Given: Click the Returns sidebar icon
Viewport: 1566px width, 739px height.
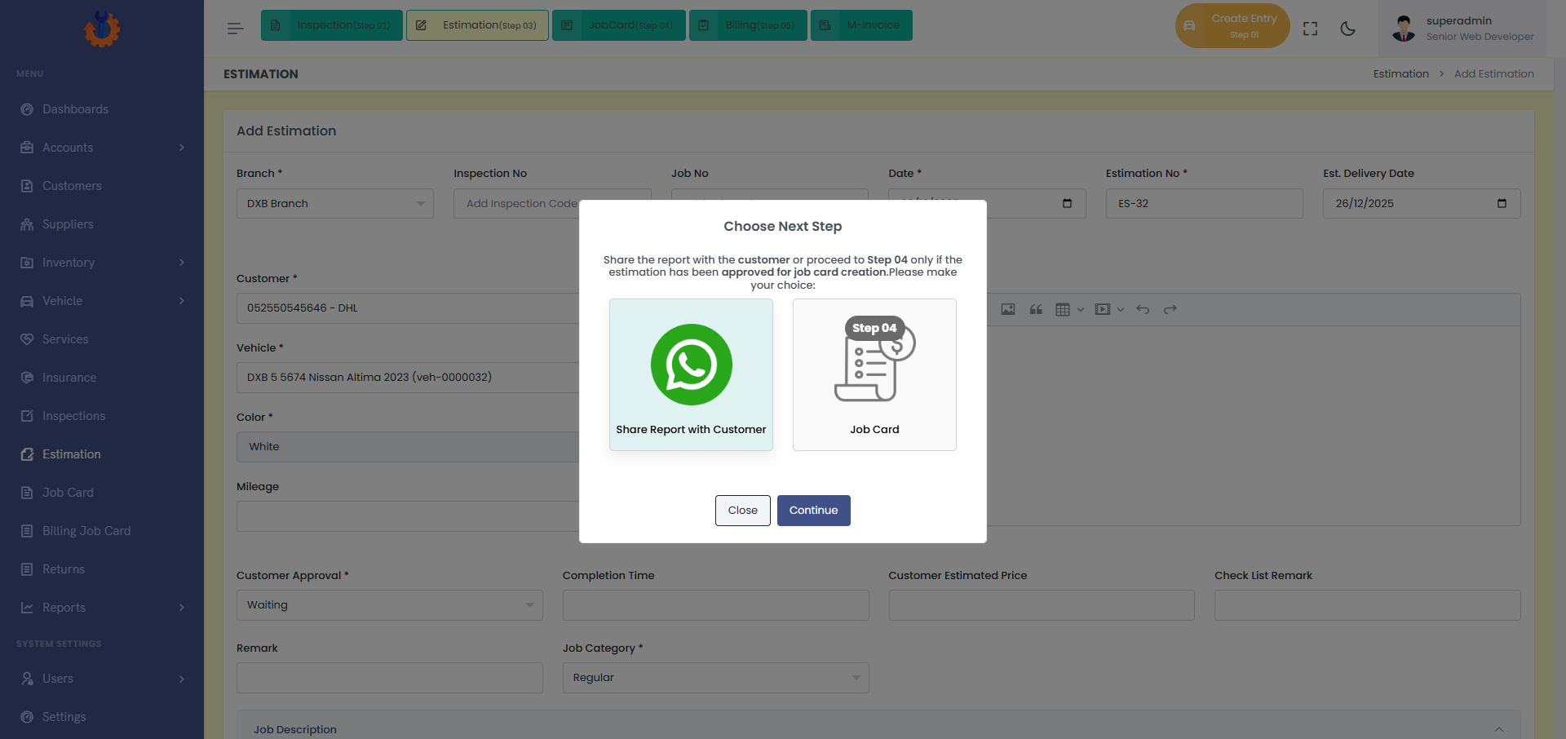Looking at the screenshot, I should [x=27, y=569].
